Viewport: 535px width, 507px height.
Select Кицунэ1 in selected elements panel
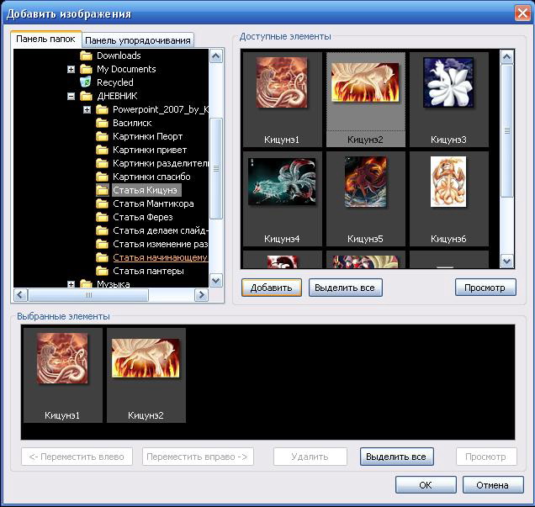[63, 375]
